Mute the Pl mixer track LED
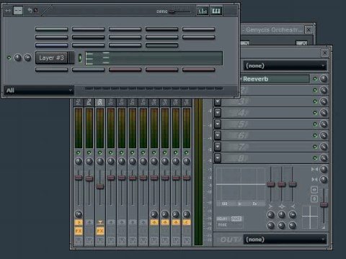This screenshot has width=346, height=259. 89,153
